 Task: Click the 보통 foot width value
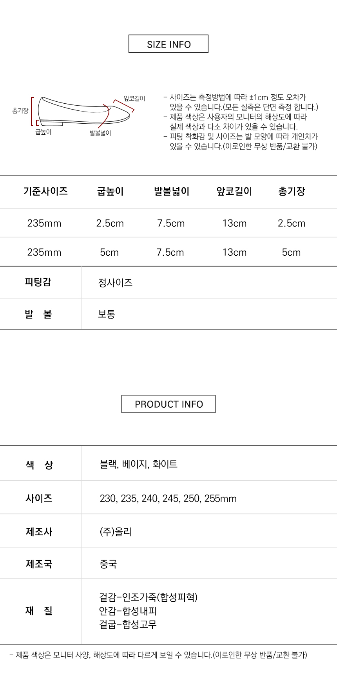[x=107, y=314]
